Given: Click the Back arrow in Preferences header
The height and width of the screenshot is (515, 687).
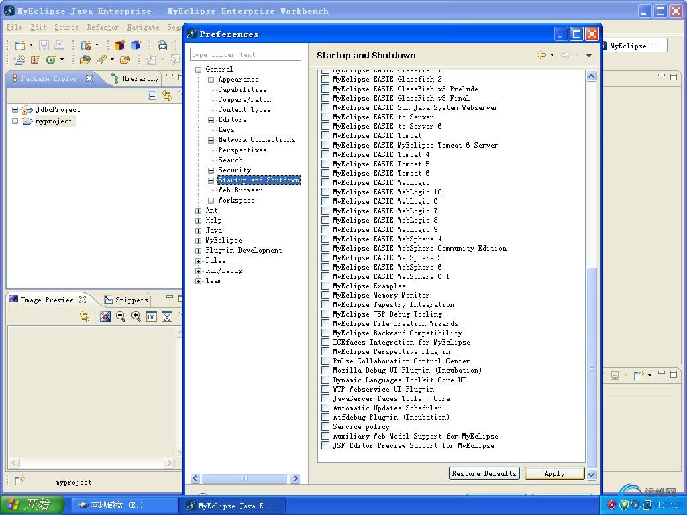Looking at the screenshot, I should click(541, 55).
